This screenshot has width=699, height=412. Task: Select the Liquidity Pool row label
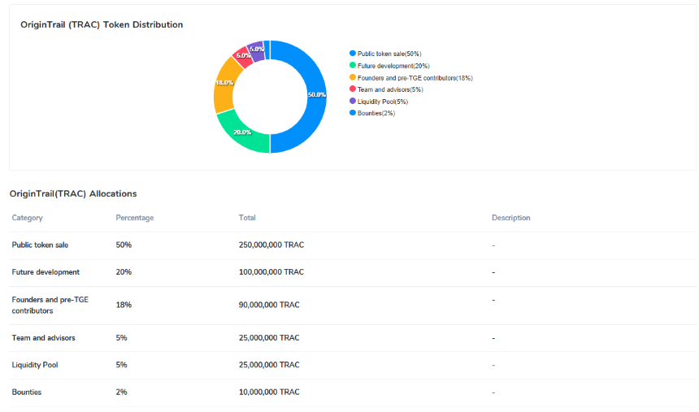[x=35, y=365]
